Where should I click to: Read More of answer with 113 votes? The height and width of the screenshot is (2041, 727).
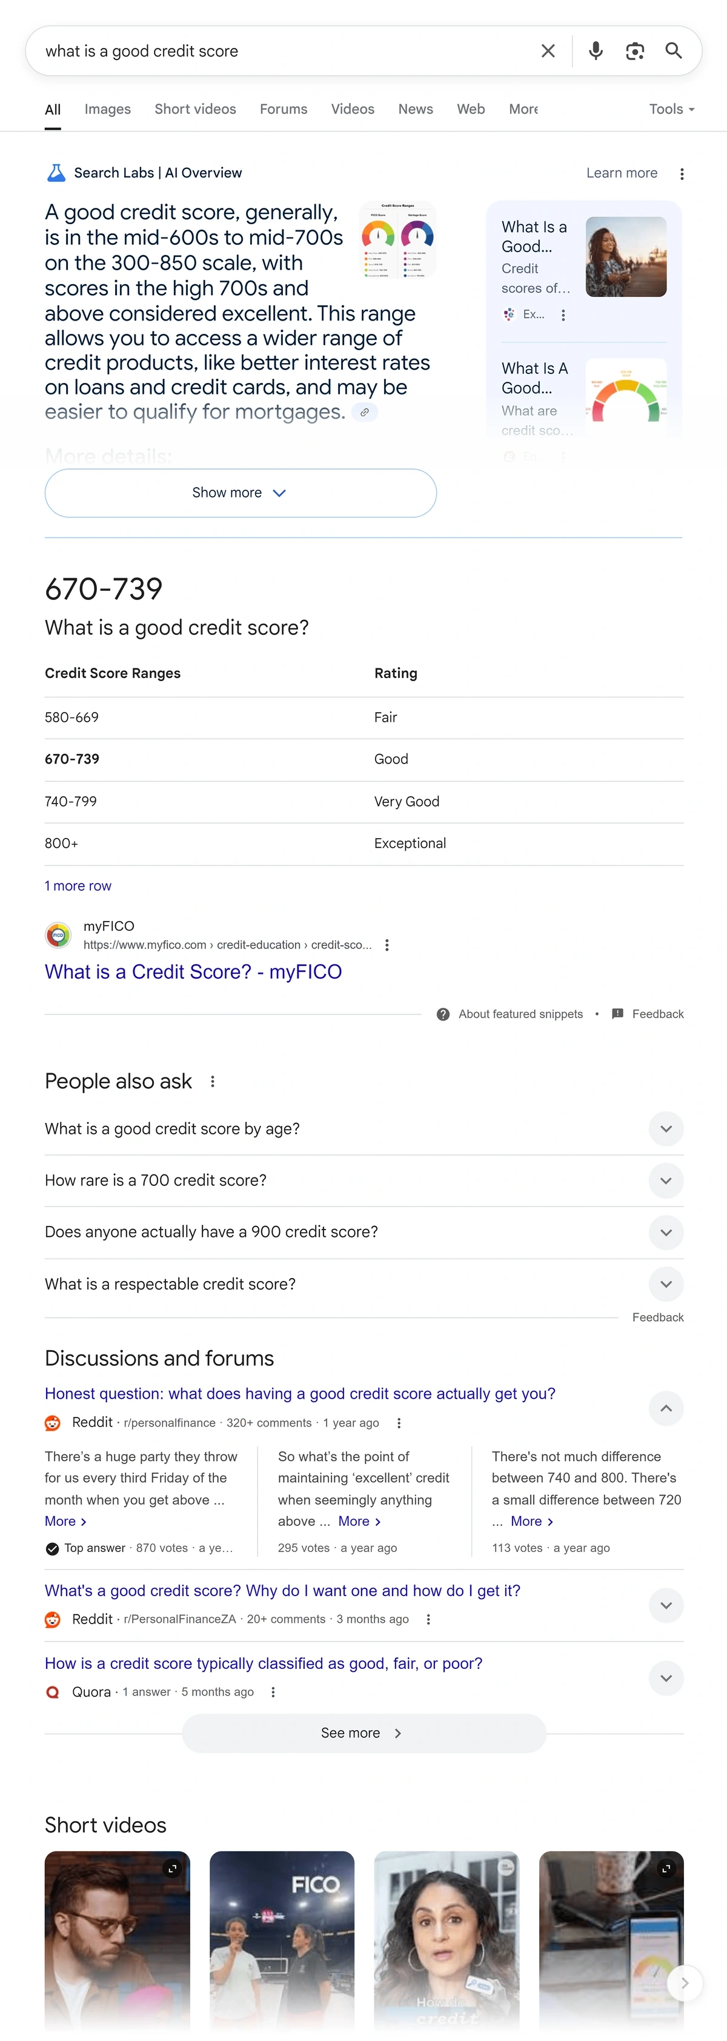(x=532, y=1521)
